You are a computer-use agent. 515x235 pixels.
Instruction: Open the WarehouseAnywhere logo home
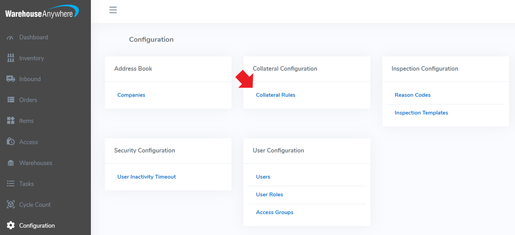42,13
